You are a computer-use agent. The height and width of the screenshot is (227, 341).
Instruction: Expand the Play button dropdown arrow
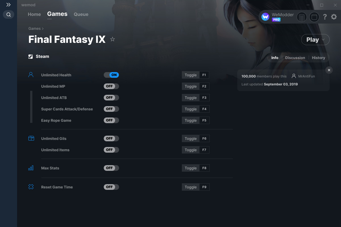pyautogui.click(x=323, y=40)
